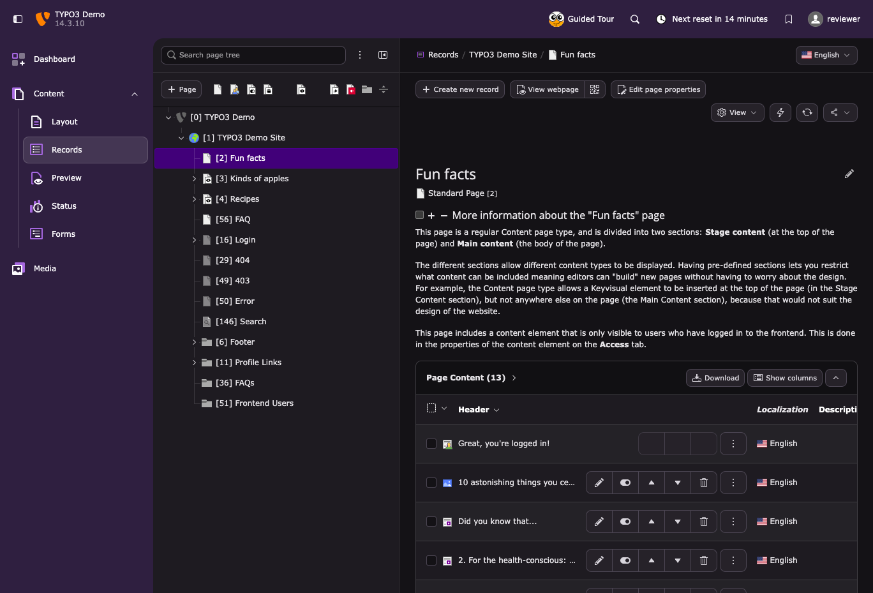
Task: Toggle the page tree panel visibility icon
Action: pyautogui.click(x=383, y=55)
